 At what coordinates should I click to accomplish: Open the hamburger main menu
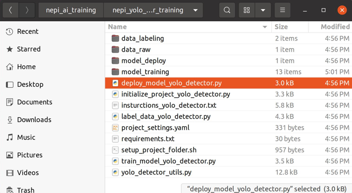(282, 10)
